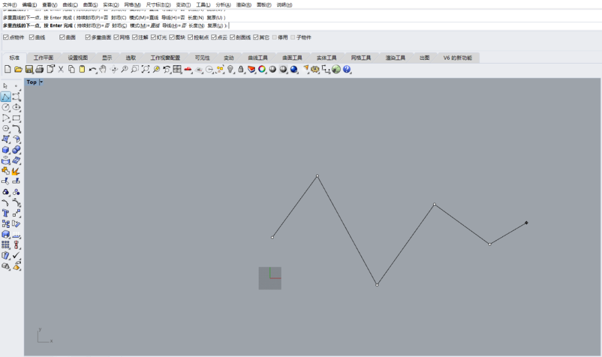This screenshot has width=602, height=357.
Task: Select the Polyline tool in left sidebar
Action: (6, 97)
